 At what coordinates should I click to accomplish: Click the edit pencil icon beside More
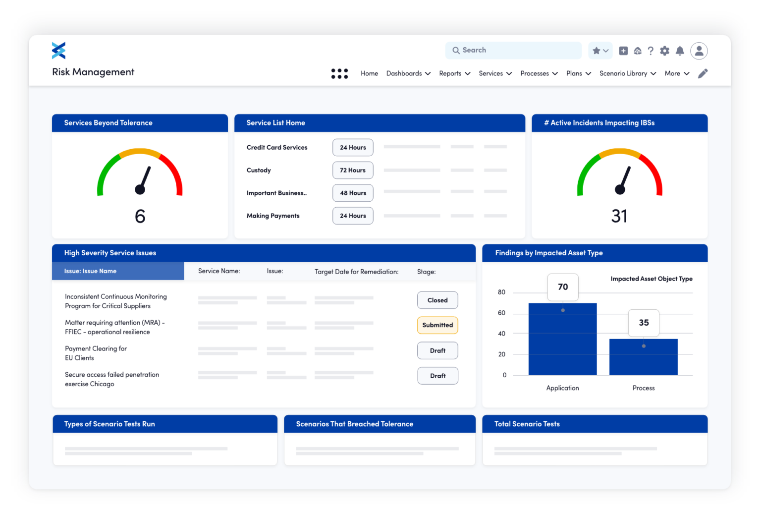[703, 73]
